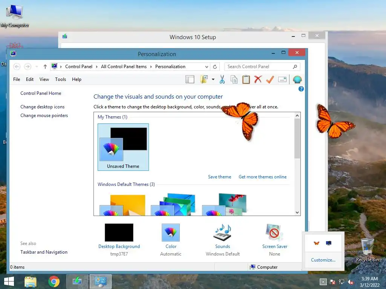Open the File menu
The height and width of the screenshot is (289, 386).
coord(17,79)
